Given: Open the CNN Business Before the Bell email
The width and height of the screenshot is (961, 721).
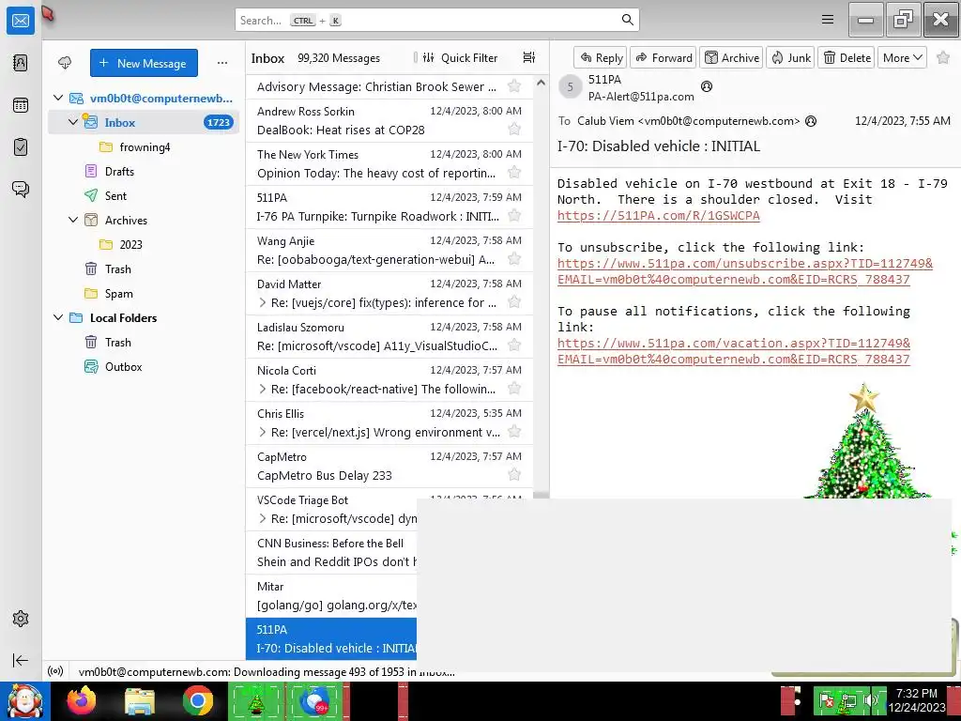Looking at the screenshot, I should pos(331,552).
